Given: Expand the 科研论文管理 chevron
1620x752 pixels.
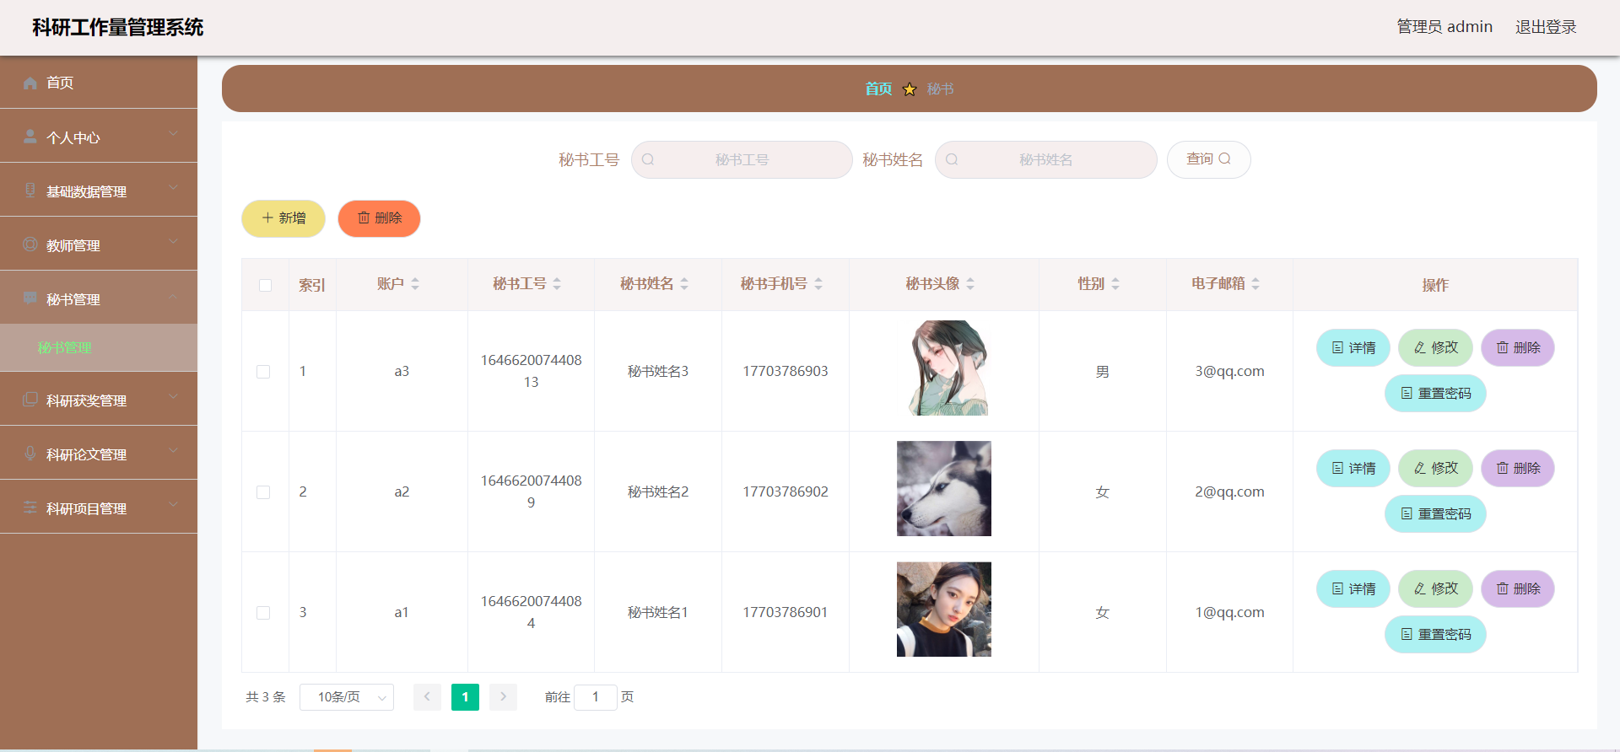Looking at the screenshot, I should pyautogui.click(x=173, y=450).
